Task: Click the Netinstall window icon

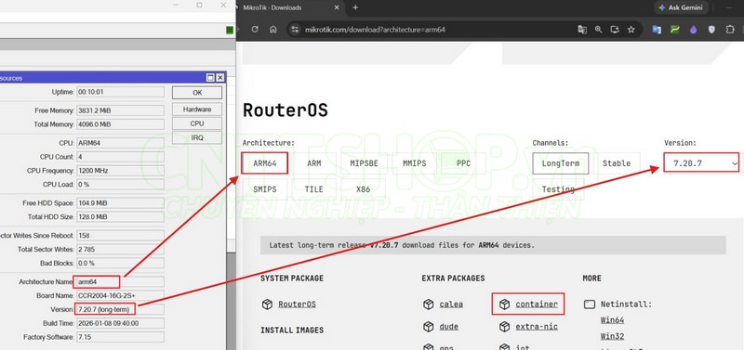Action: 590,305
